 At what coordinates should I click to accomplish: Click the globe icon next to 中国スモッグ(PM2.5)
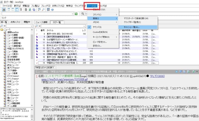[x=5, y=47]
